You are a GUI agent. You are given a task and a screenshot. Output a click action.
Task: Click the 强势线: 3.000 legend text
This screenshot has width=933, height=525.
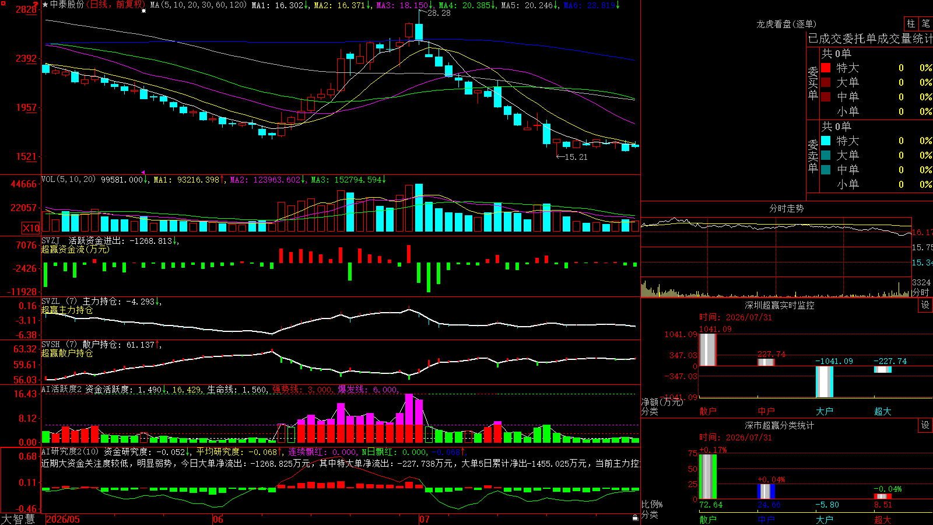point(303,390)
